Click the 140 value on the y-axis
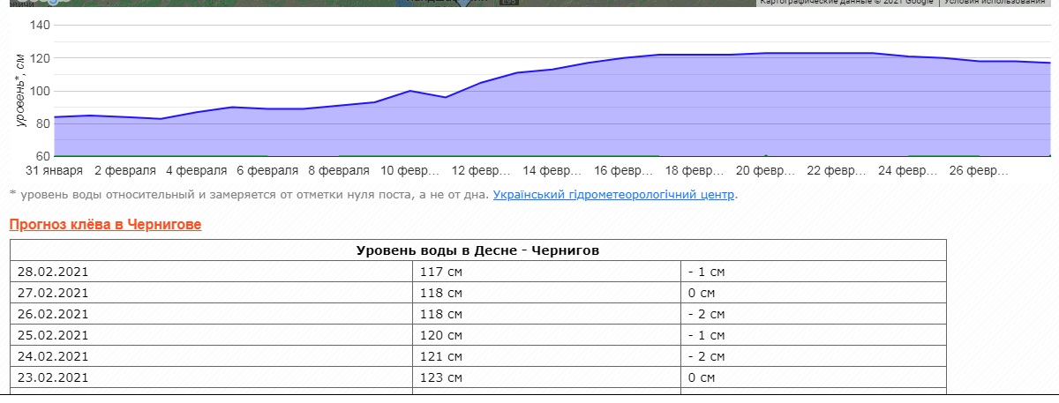Image resolution: width=1059 pixels, height=403 pixels. click(41, 25)
